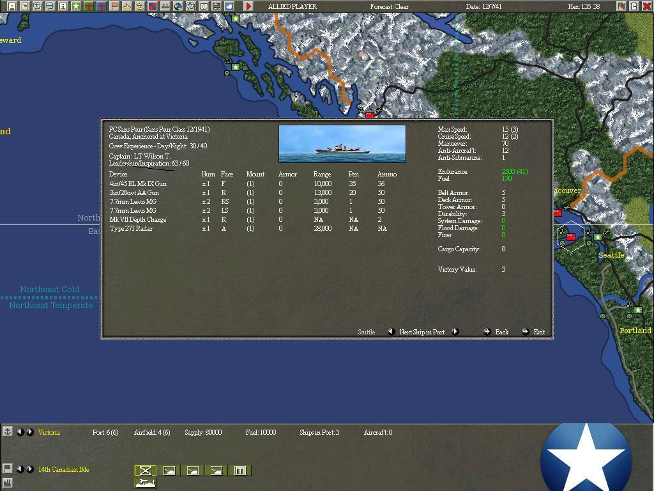Viewport: 654px width, 491px height.
Task: Click 'Fuel: 10000' in the bottom bar
Action: point(261,432)
